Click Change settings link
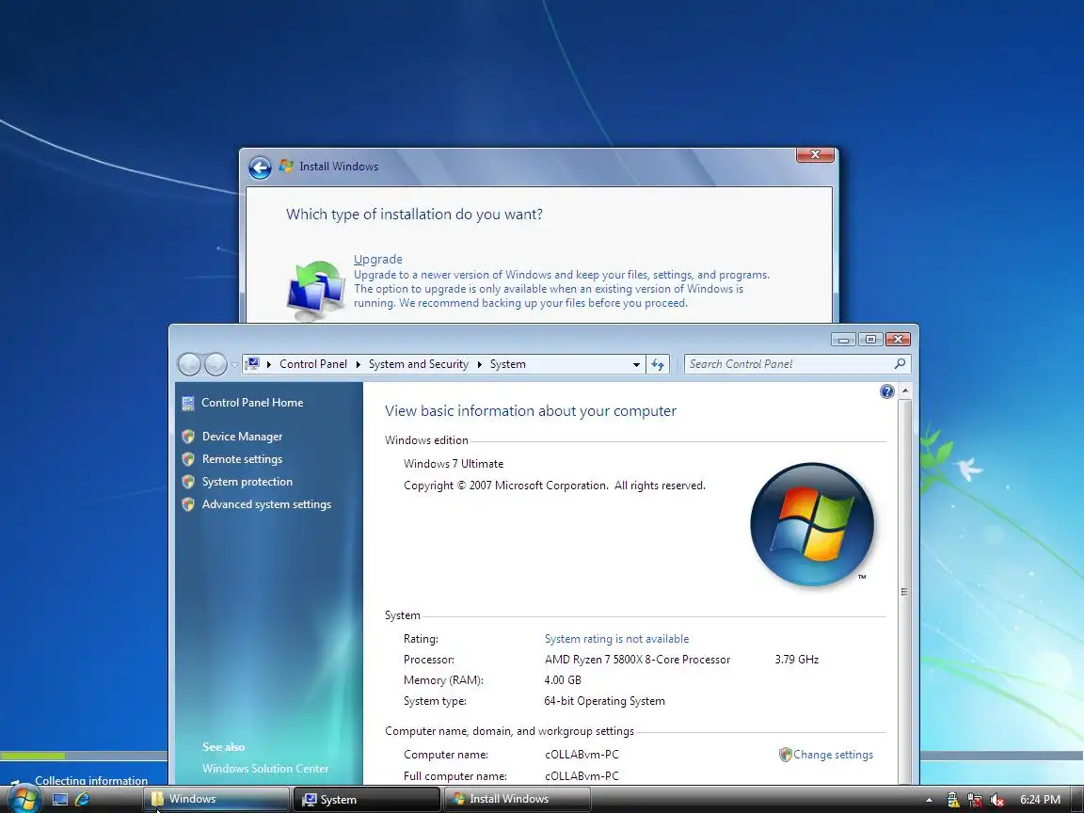1084x813 pixels. tap(833, 755)
